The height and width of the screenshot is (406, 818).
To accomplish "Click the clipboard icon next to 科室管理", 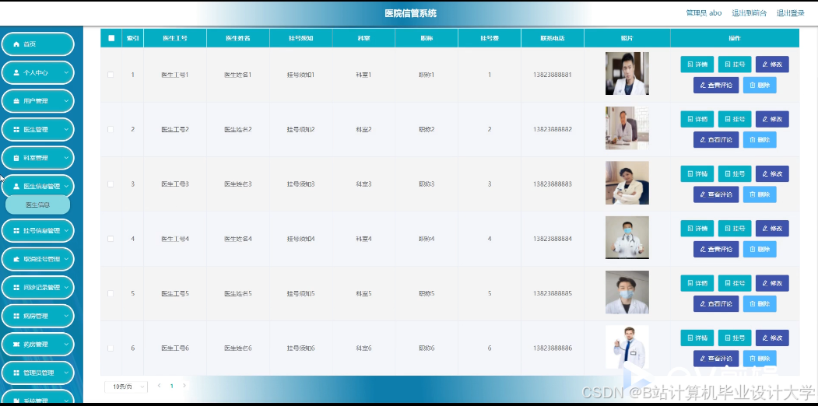I will pos(16,158).
